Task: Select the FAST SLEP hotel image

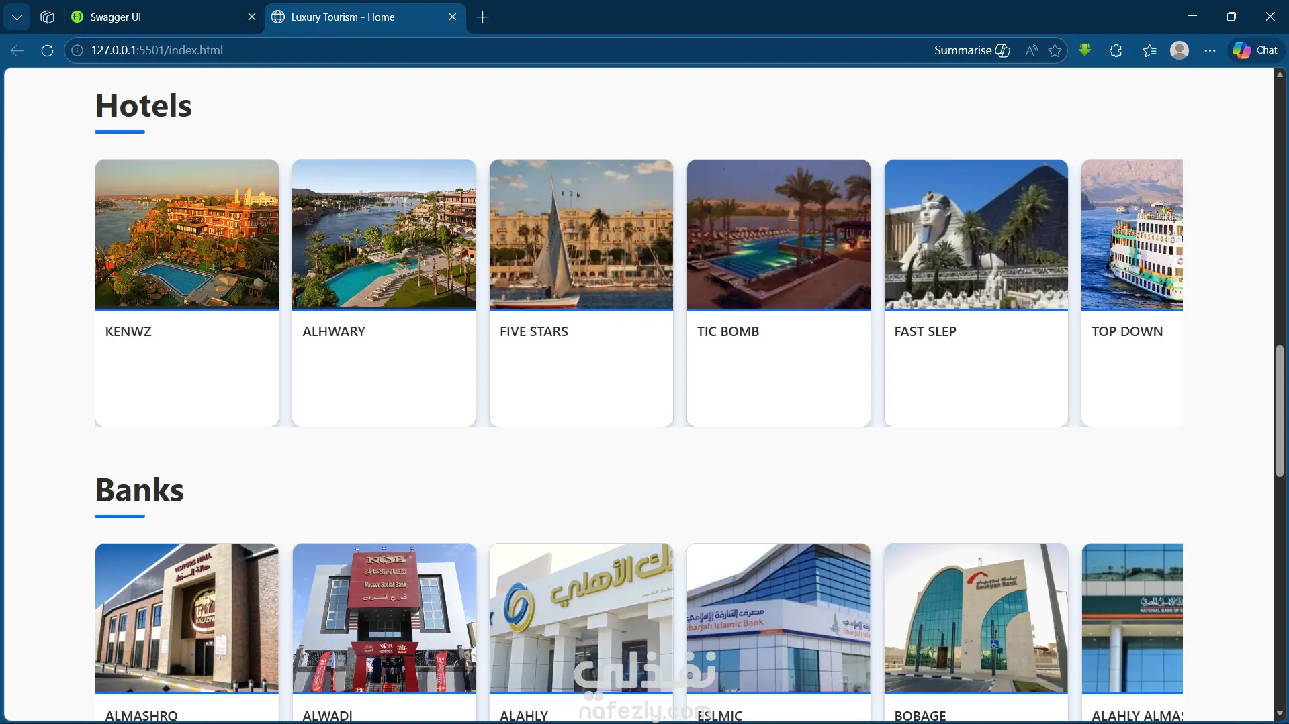Action: 976,234
